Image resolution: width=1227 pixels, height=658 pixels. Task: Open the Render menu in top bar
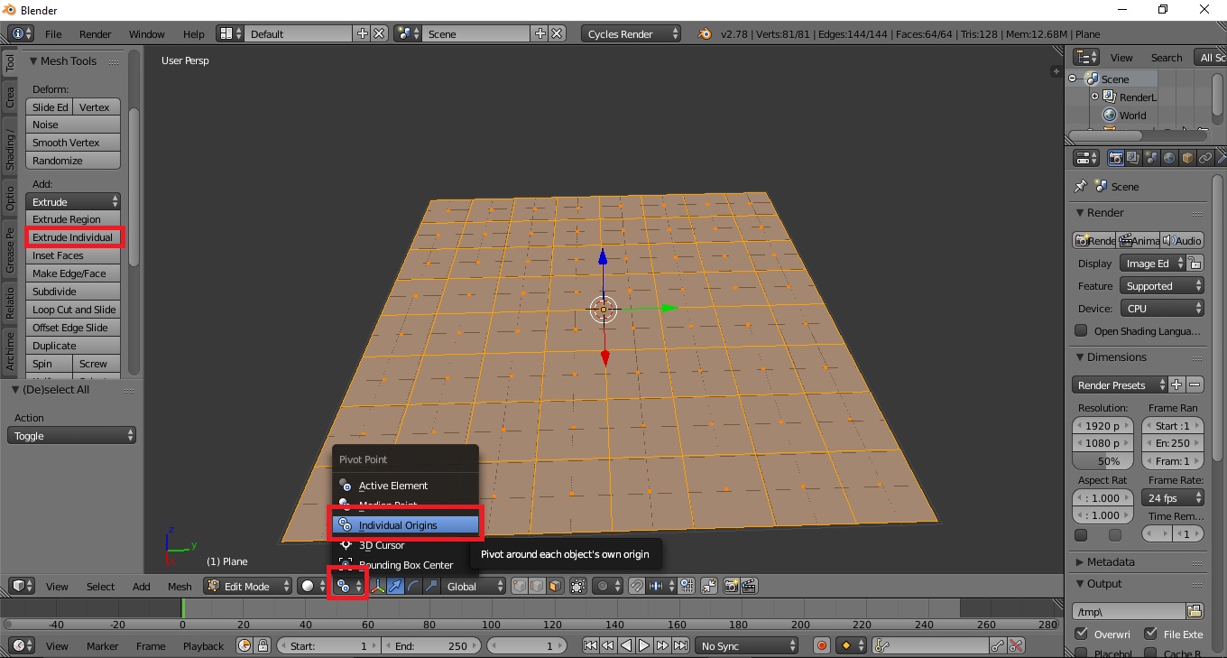tap(96, 33)
